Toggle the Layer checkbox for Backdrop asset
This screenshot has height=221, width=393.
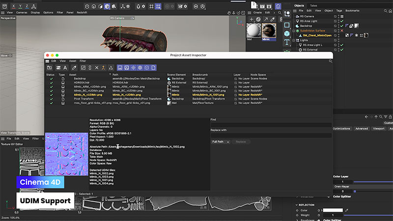click(235, 79)
